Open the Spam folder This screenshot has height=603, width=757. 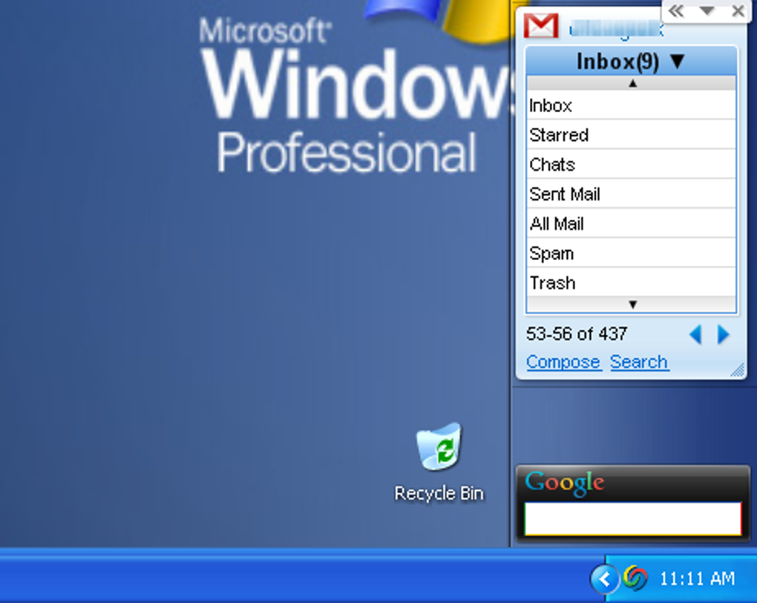tap(632, 253)
